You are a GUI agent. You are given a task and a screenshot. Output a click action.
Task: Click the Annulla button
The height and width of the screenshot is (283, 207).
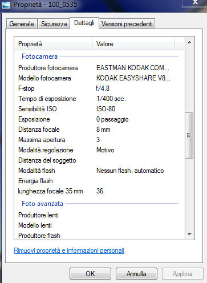[x=136, y=273]
